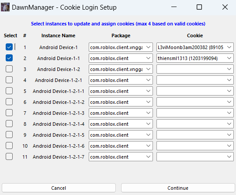Viewport: 236px width, 195px height.
Task: Click the 'Android Device-1' instance name
Action: [59, 47]
